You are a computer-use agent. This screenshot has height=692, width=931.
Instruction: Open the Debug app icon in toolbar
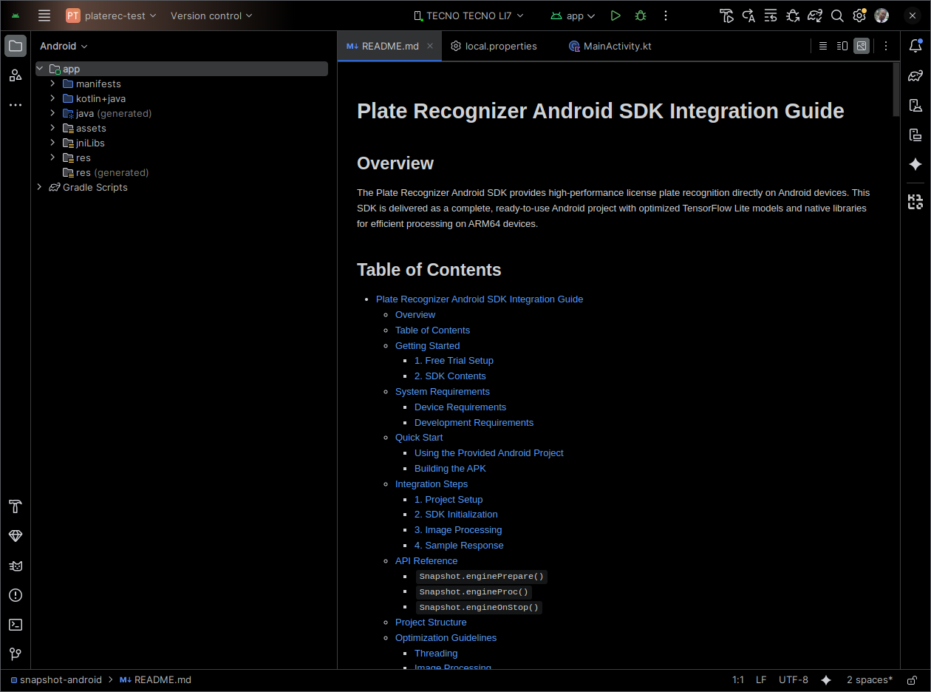(x=640, y=16)
